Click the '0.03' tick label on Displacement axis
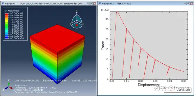This screenshot has height=96, width=194. (x=155, y=81)
